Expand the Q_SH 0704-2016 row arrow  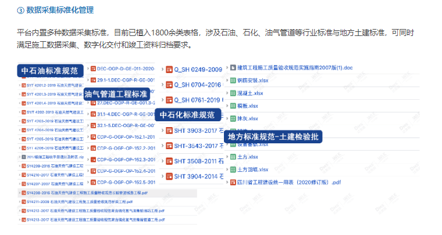point(161,85)
